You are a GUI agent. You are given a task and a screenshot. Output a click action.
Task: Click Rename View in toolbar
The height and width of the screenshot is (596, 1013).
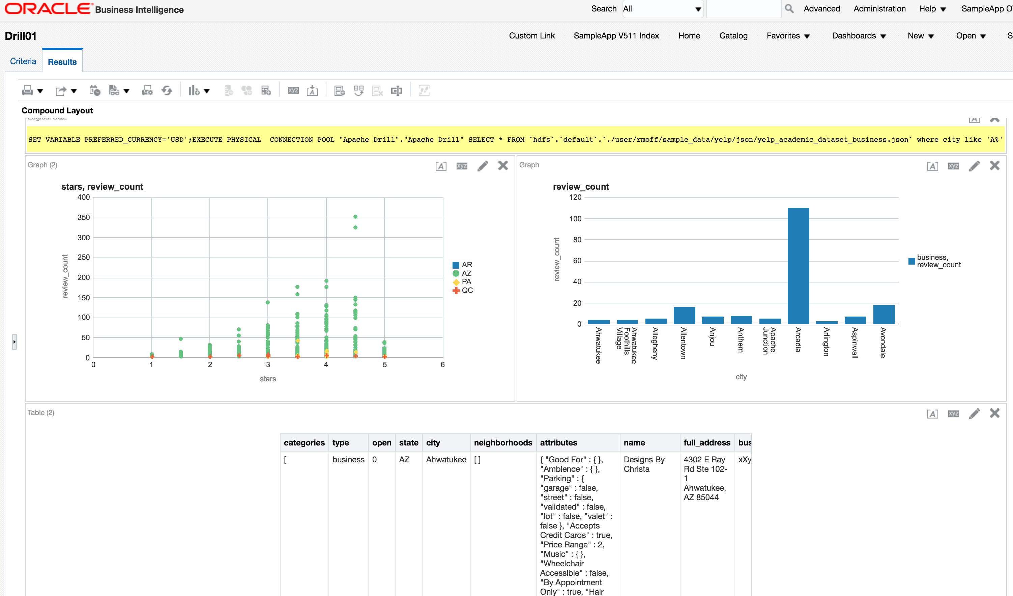tap(293, 90)
